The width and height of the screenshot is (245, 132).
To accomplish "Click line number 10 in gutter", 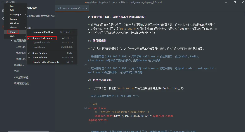I will (85, 64).
